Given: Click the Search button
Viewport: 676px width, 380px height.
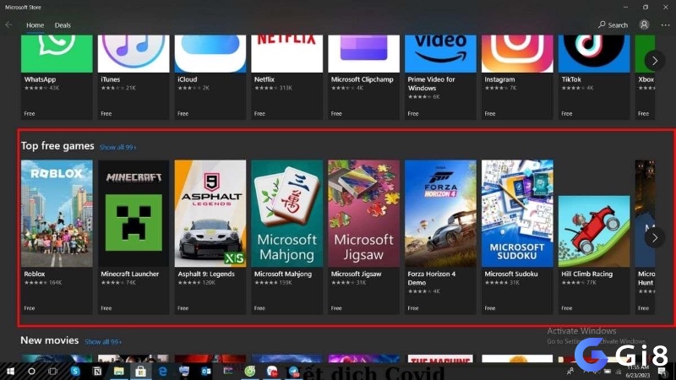Looking at the screenshot, I should coord(613,25).
